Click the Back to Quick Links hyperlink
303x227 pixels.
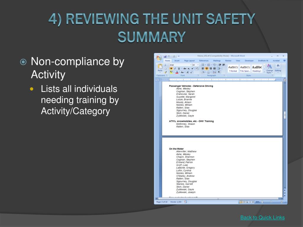pos(262,218)
